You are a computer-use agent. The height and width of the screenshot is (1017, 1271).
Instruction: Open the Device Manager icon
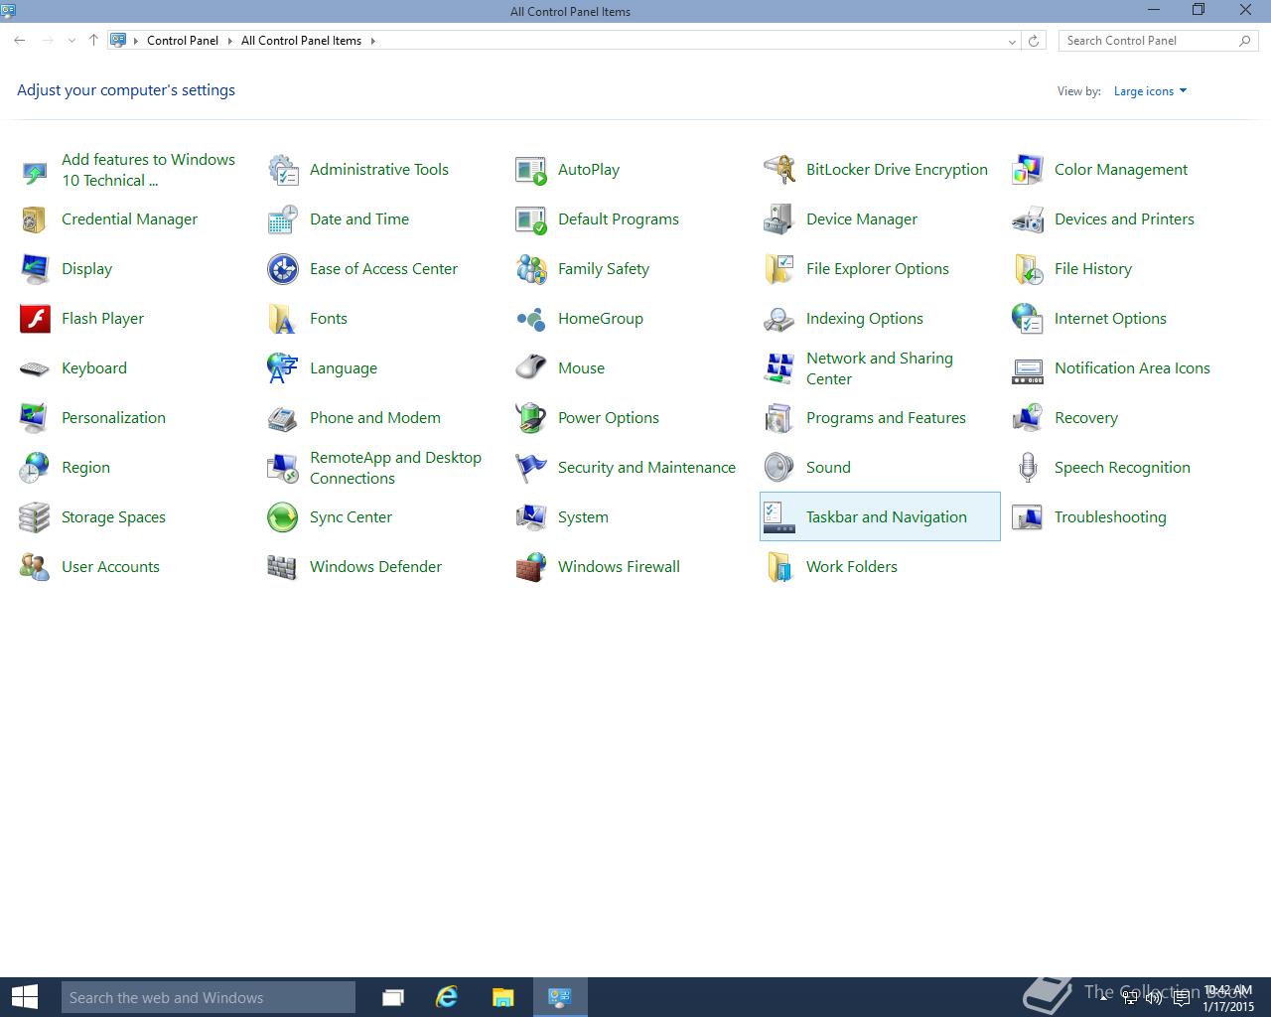click(x=779, y=219)
